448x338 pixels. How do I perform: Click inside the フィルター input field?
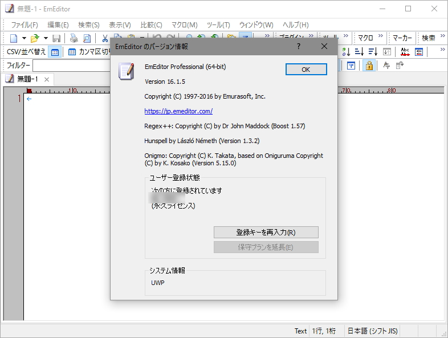pos(72,66)
